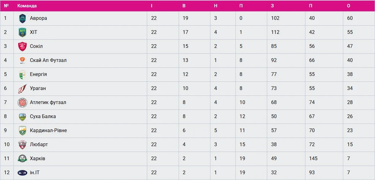Viewport: 375px width, 180px height.
Task: Sort by the № position column header
Action: pyautogui.click(x=6, y=6)
